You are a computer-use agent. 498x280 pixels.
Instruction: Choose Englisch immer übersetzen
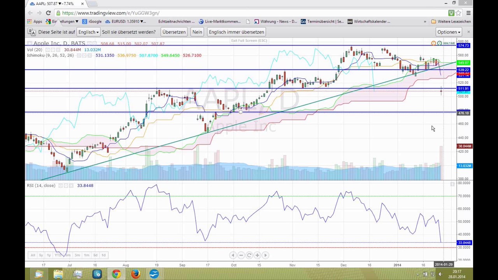point(237,32)
